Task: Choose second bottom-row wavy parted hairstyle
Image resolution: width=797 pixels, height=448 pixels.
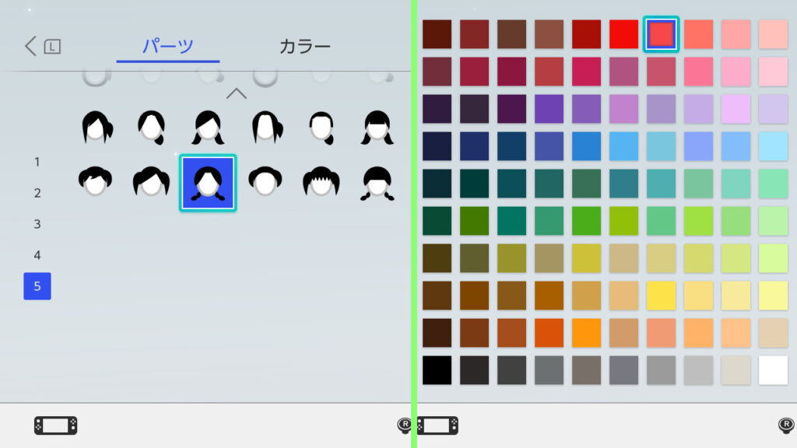Action: (x=152, y=181)
